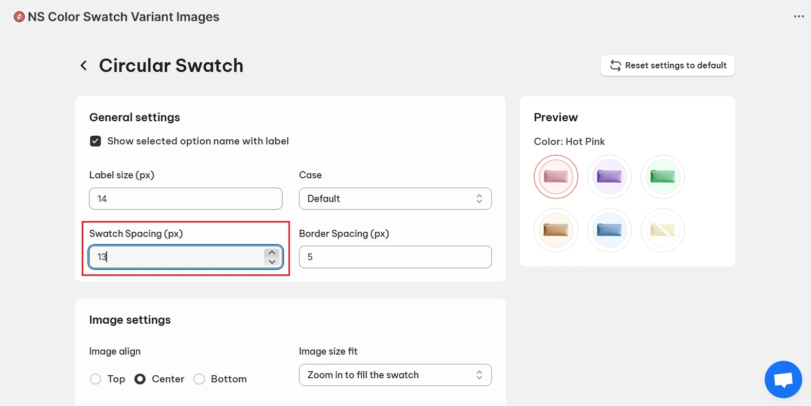Select the pink swatch in the preview
Image resolution: width=811 pixels, height=406 pixels.
[x=556, y=177]
